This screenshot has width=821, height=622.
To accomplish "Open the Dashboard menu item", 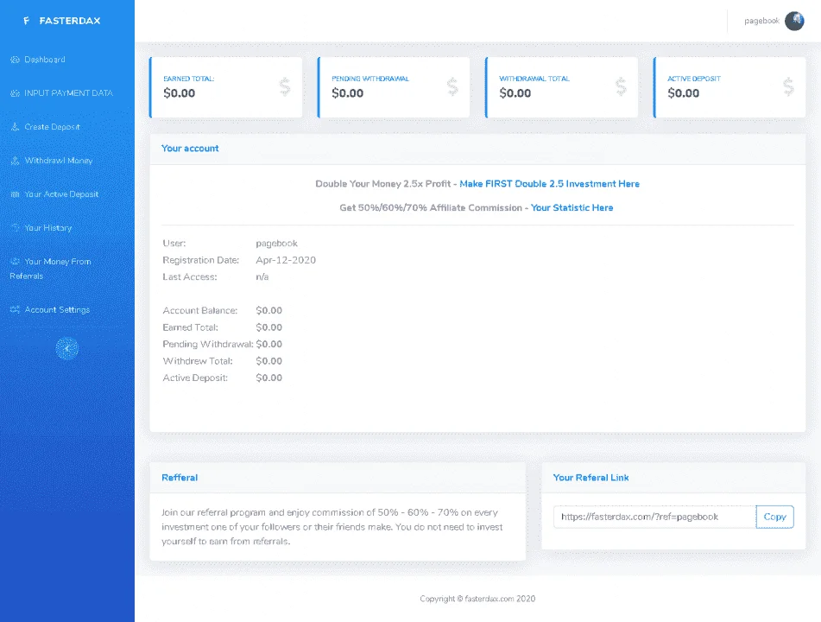I will pos(45,60).
